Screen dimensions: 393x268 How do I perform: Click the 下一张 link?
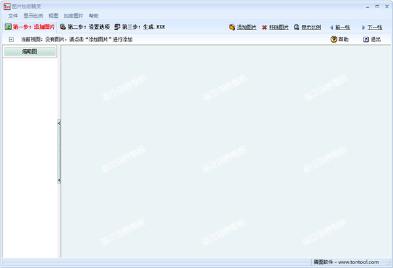(x=375, y=27)
